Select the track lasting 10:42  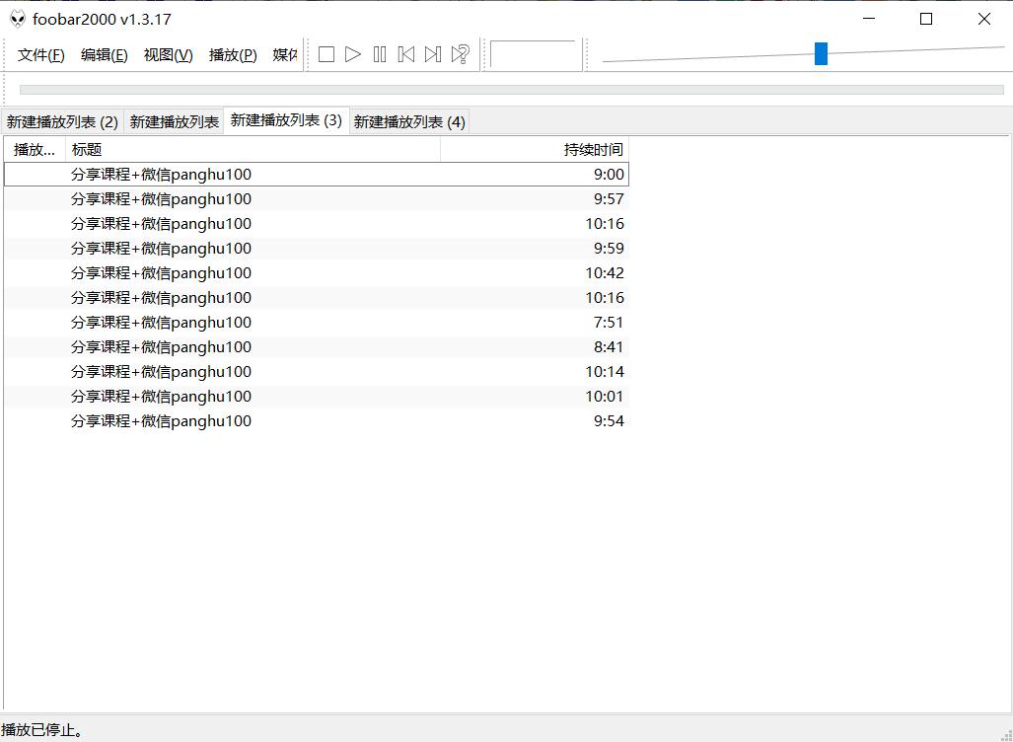click(296, 272)
